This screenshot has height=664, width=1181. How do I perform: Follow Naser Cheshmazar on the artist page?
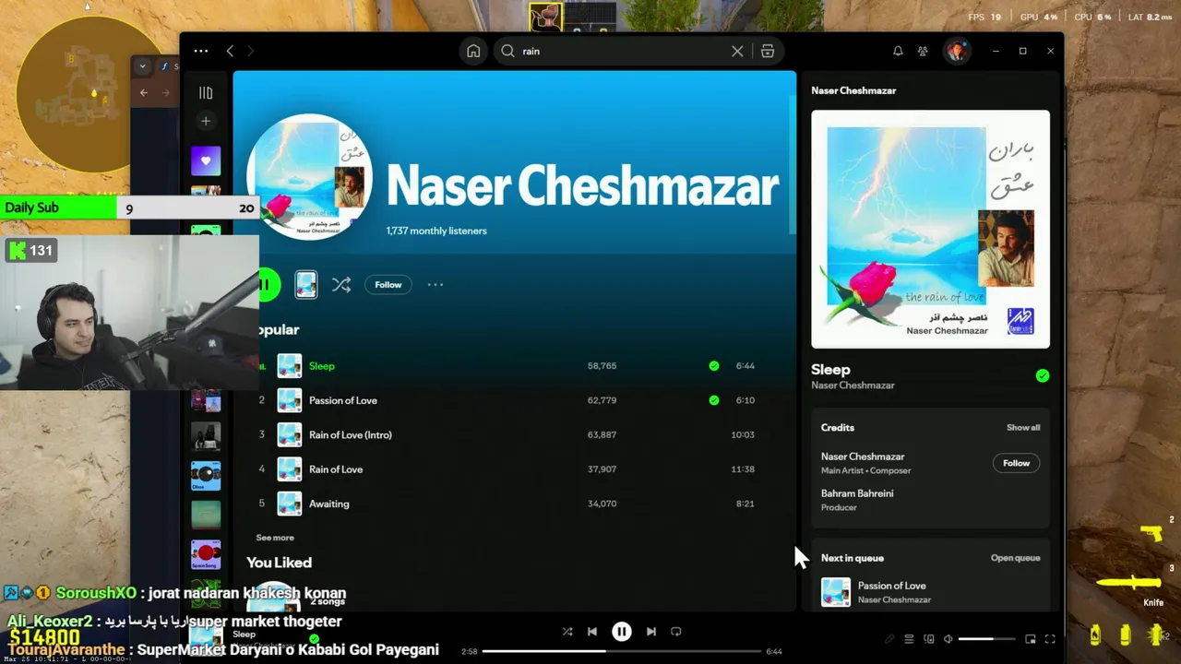pos(388,285)
